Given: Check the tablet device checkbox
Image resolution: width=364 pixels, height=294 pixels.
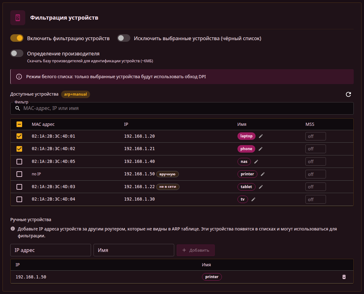Looking at the screenshot, I should tap(19, 187).
